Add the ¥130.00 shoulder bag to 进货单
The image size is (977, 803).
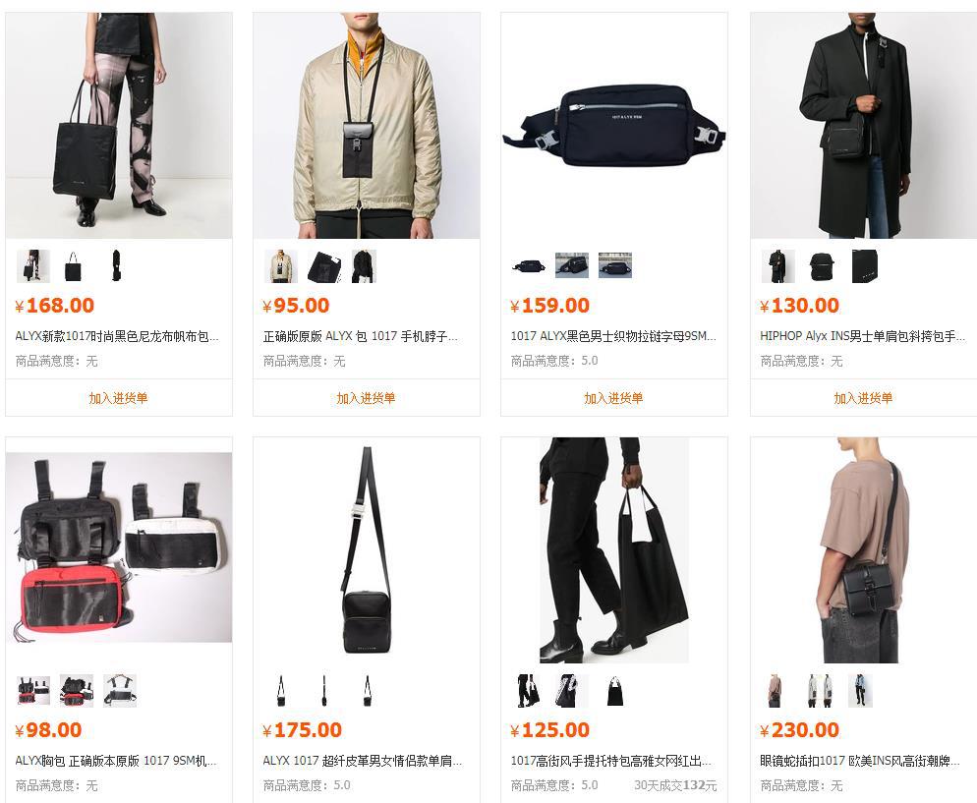[x=863, y=398]
